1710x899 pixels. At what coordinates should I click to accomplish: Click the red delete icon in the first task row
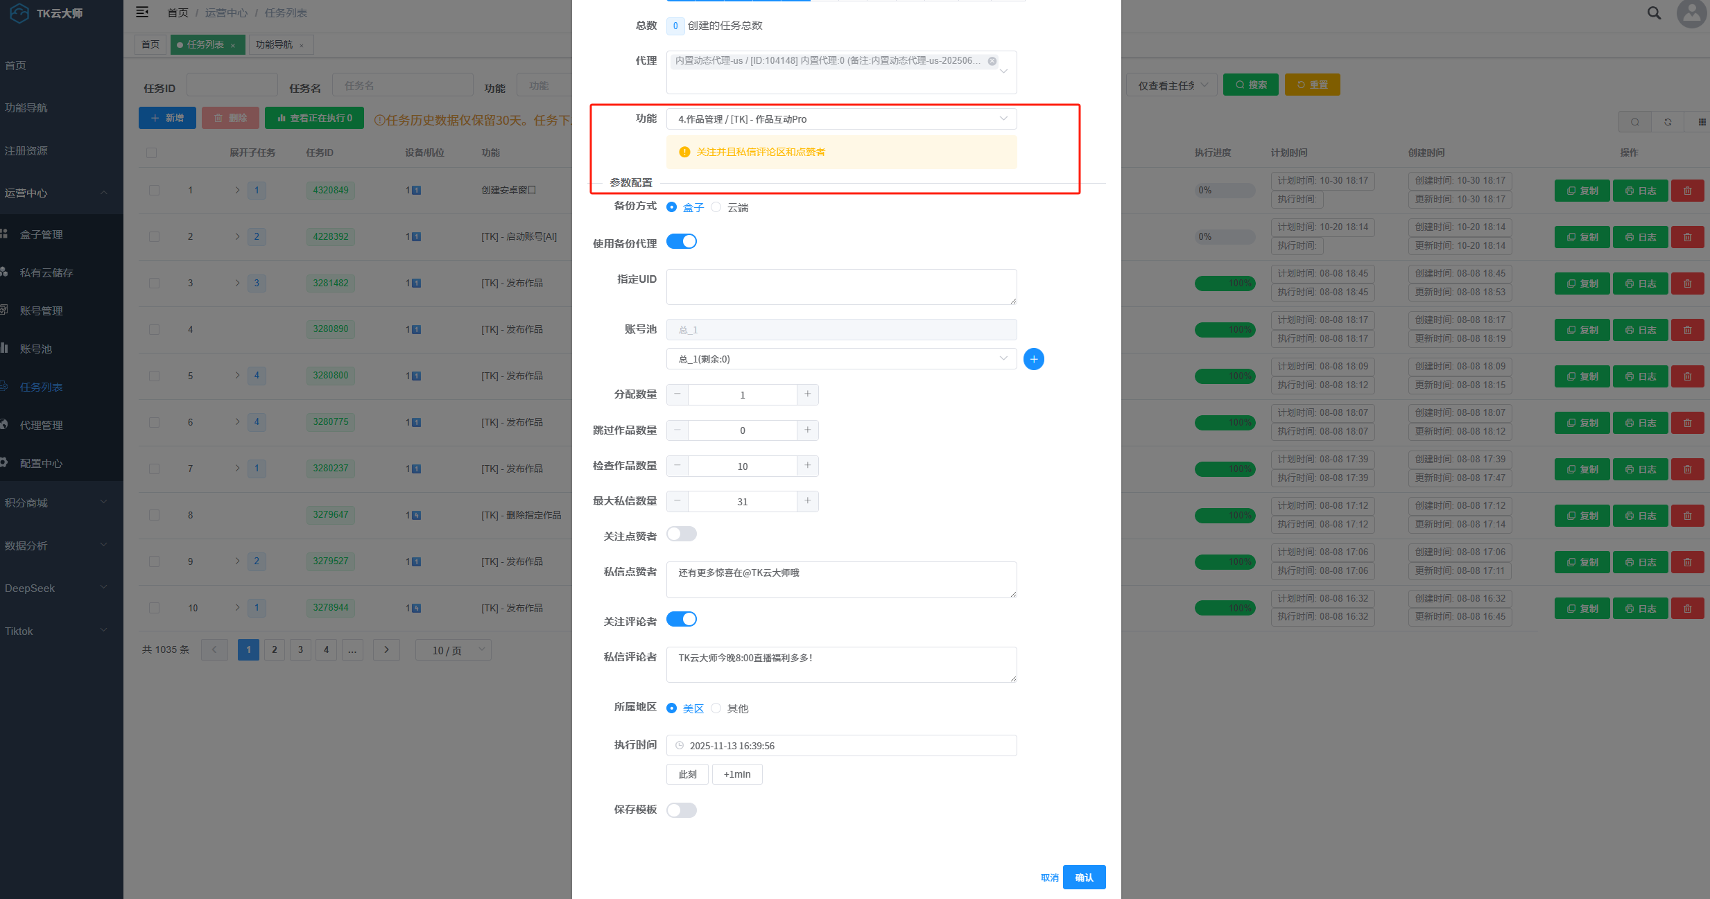(x=1687, y=191)
